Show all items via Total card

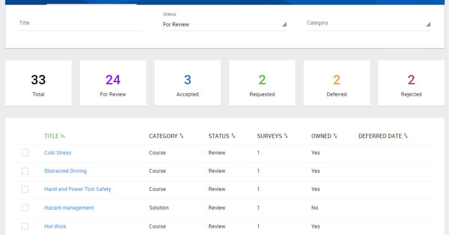pos(39,83)
